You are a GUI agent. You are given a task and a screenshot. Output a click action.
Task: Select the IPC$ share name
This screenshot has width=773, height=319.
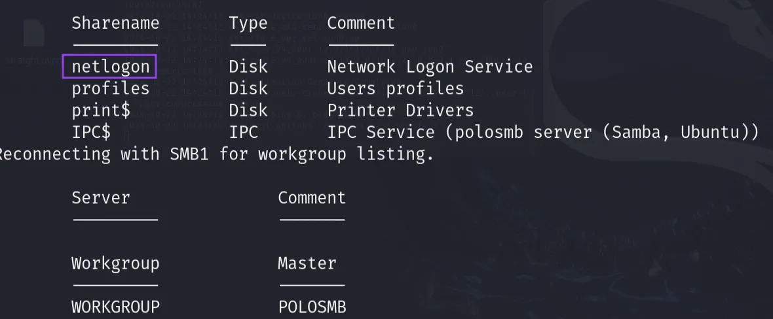point(91,132)
